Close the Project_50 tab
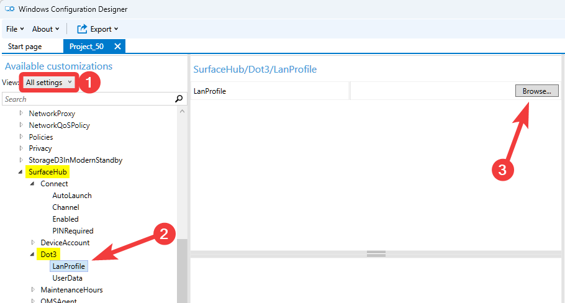Image resolution: width=565 pixels, height=303 pixels. pos(117,47)
